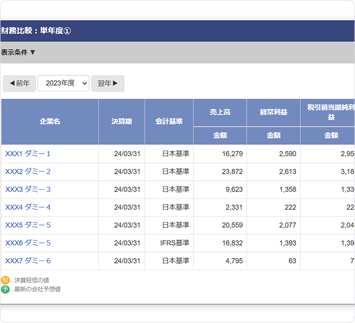This screenshot has height=323, width=355.
Task: Open company link XXX2 ダミー２
Action: point(28,171)
